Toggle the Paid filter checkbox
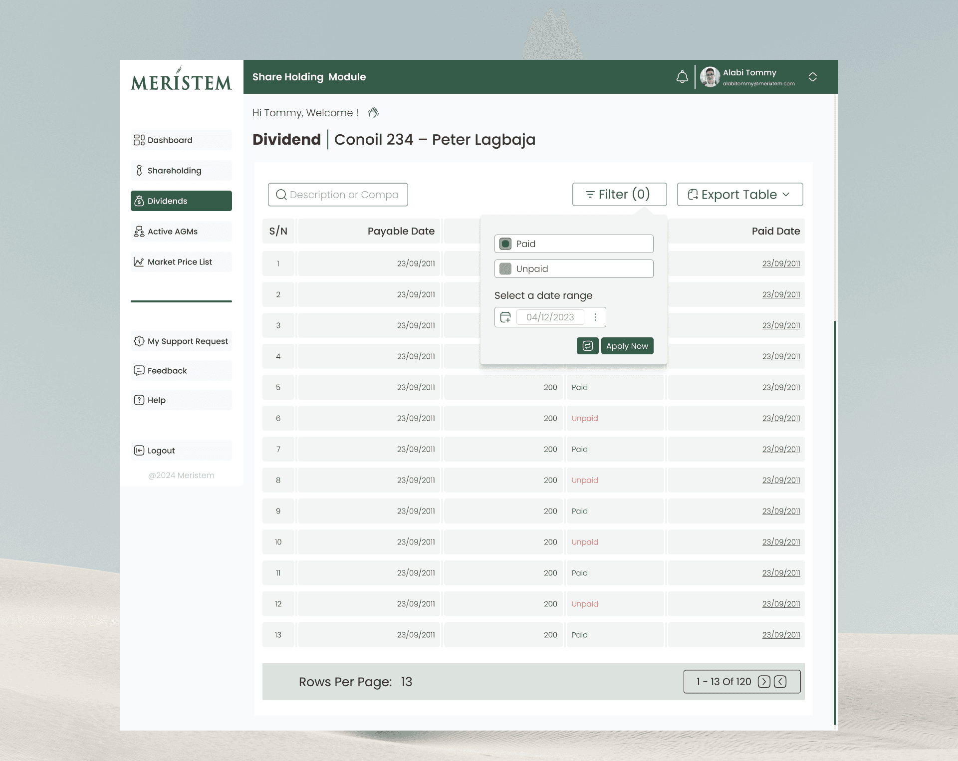The height and width of the screenshot is (761, 958). (505, 244)
